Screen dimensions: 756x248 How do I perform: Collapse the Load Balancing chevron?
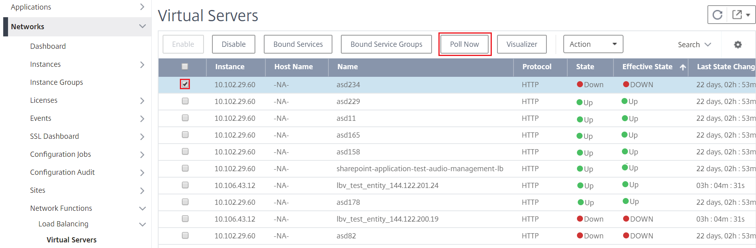pos(142,224)
